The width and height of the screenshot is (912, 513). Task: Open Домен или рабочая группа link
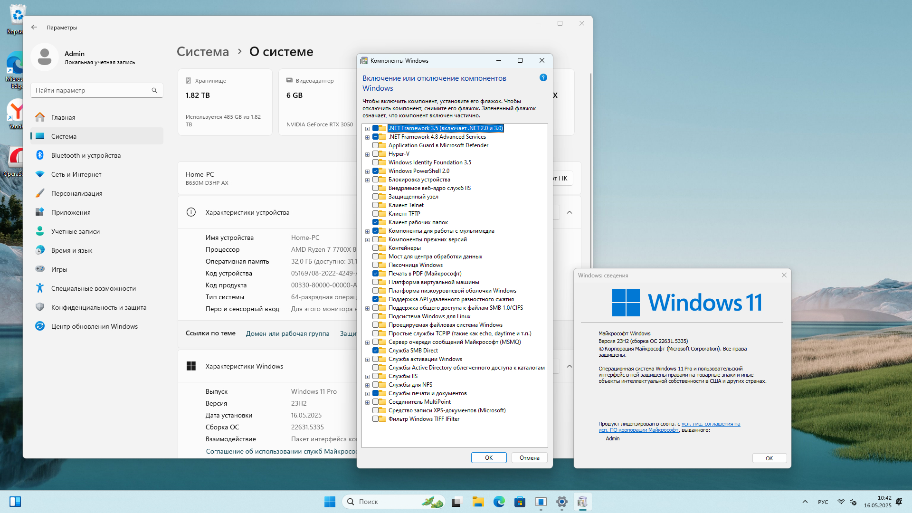coord(287,333)
